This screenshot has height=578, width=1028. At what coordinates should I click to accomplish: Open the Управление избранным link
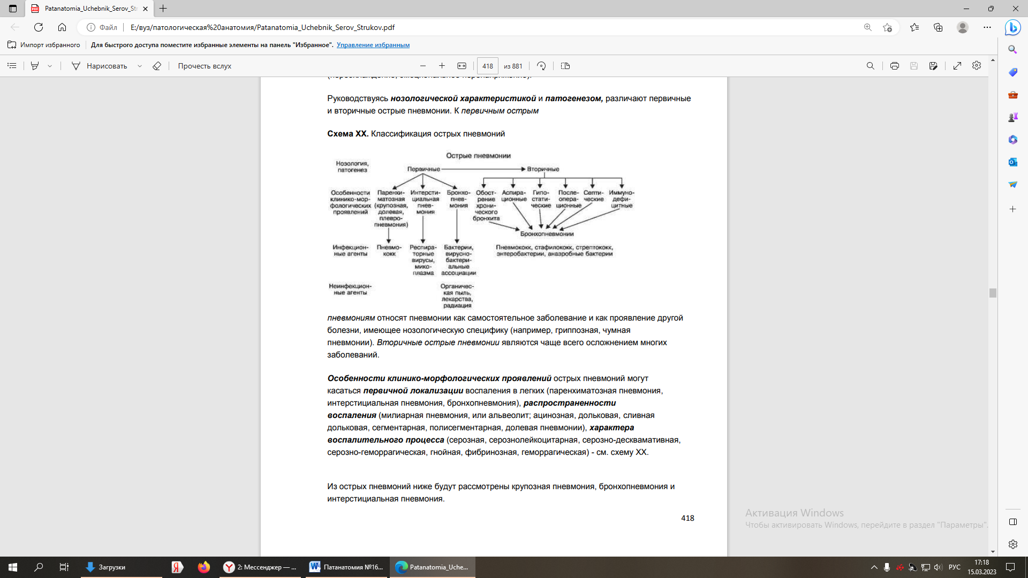(x=373, y=45)
